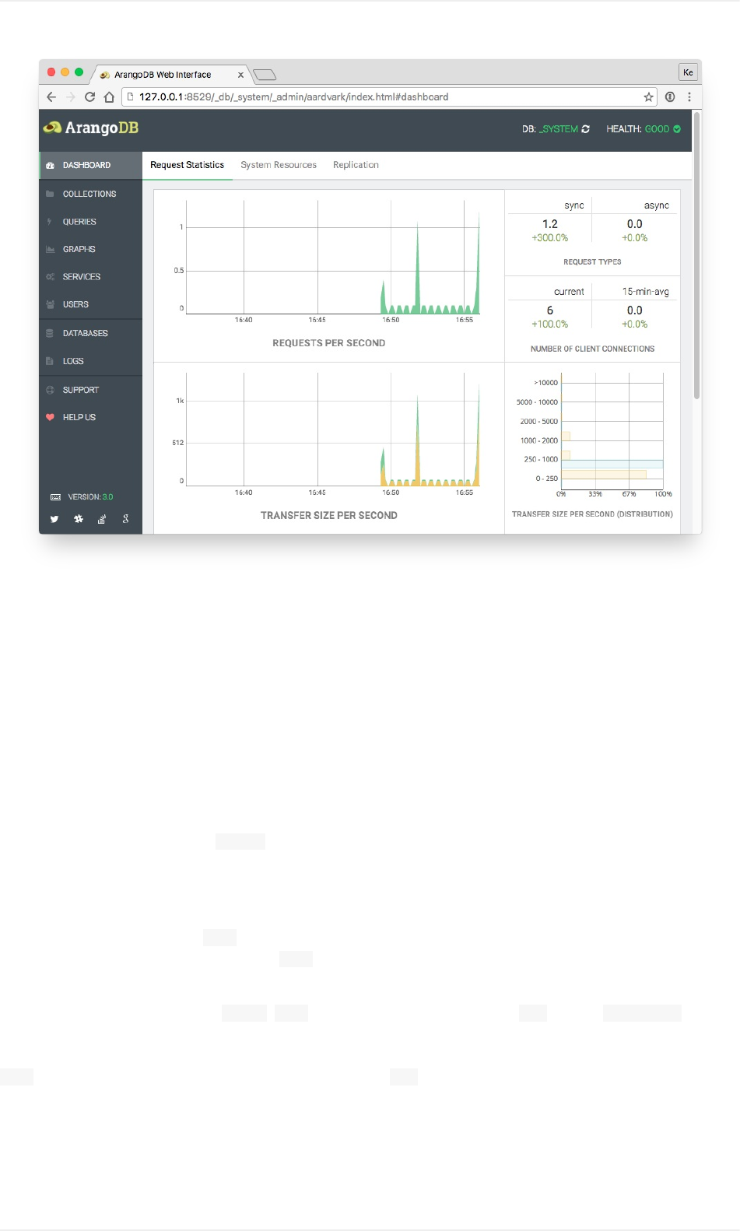Open the Twitter link icon in sidebar

[54, 519]
